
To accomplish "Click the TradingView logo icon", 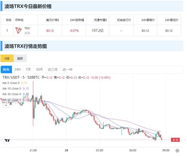I will click(x=7, y=140).
